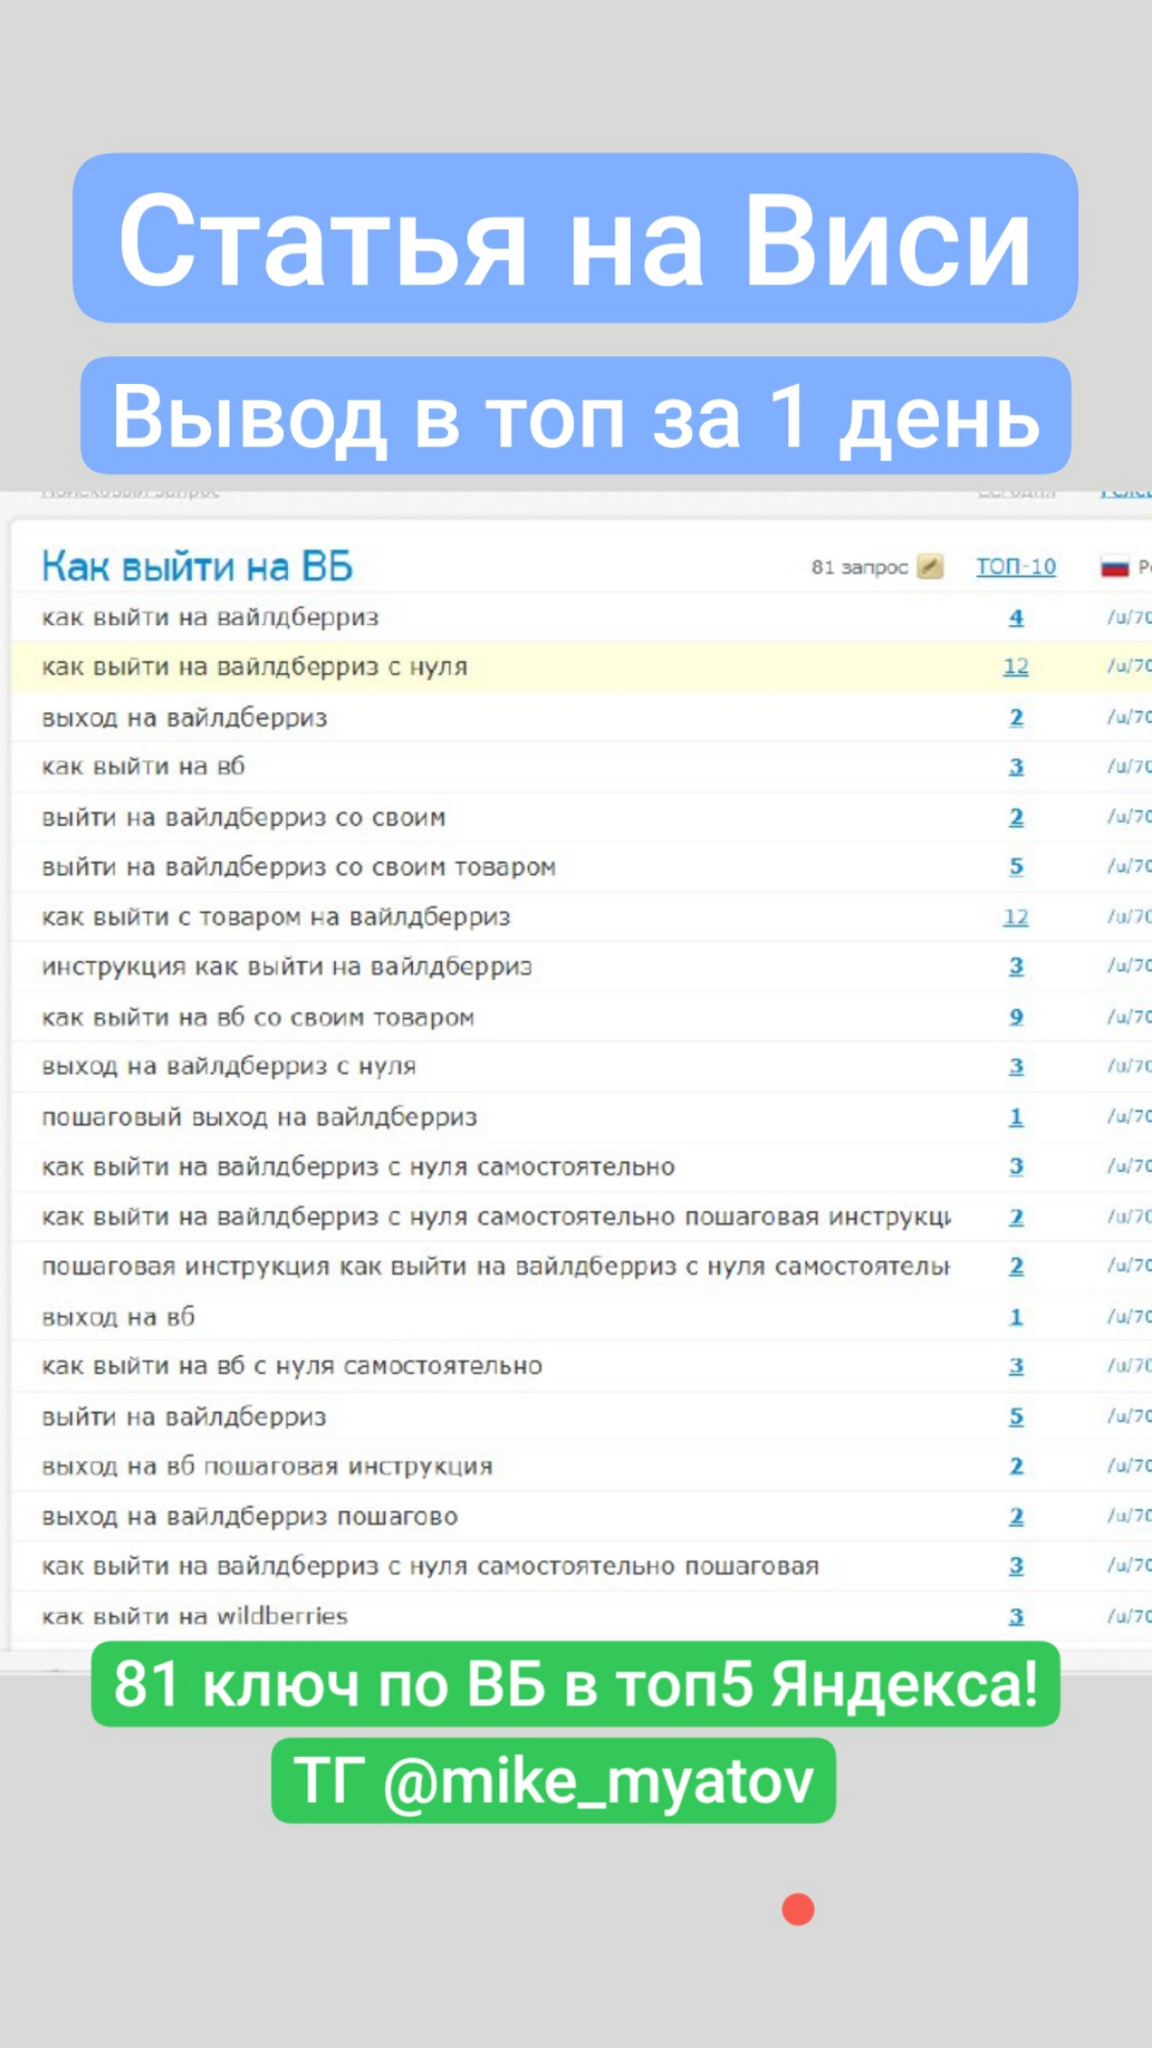The width and height of the screenshot is (1152, 2048).
Task: Open position 3 in the exact "как выйти на вб" row
Action: [1016, 767]
